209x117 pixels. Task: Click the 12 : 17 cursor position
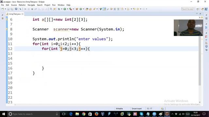point(150,109)
